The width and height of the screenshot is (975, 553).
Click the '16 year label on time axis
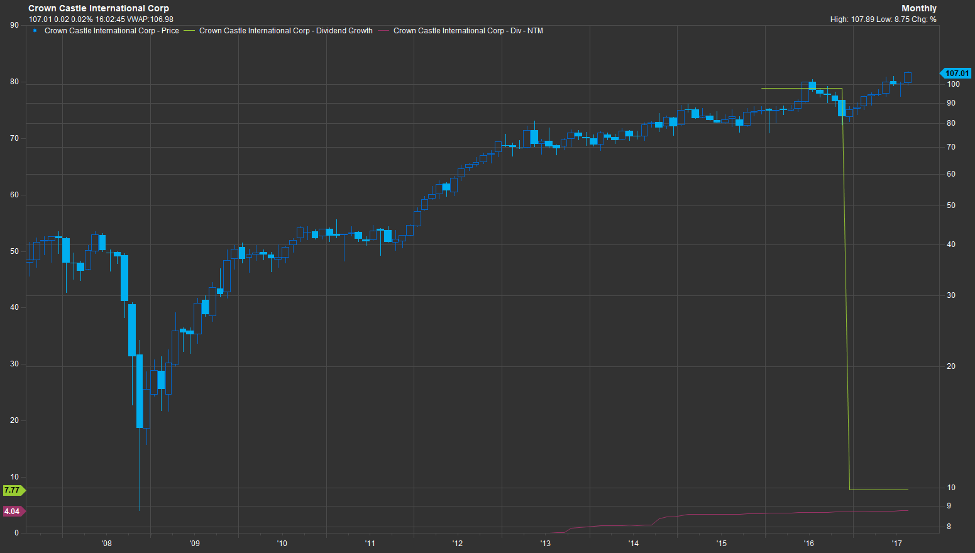pos(808,544)
